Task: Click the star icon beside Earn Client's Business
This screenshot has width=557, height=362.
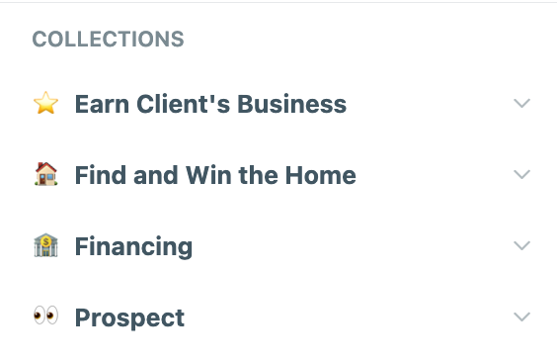Action: pos(45,103)
